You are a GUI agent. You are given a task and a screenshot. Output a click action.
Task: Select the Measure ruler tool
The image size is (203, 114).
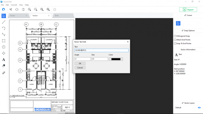[x=4, y=73]
